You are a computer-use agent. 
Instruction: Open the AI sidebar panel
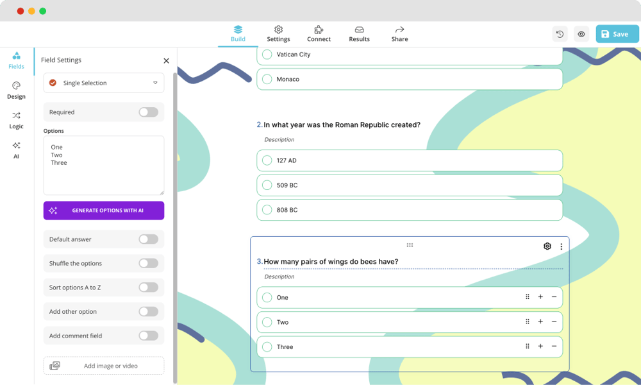(16, 150)
